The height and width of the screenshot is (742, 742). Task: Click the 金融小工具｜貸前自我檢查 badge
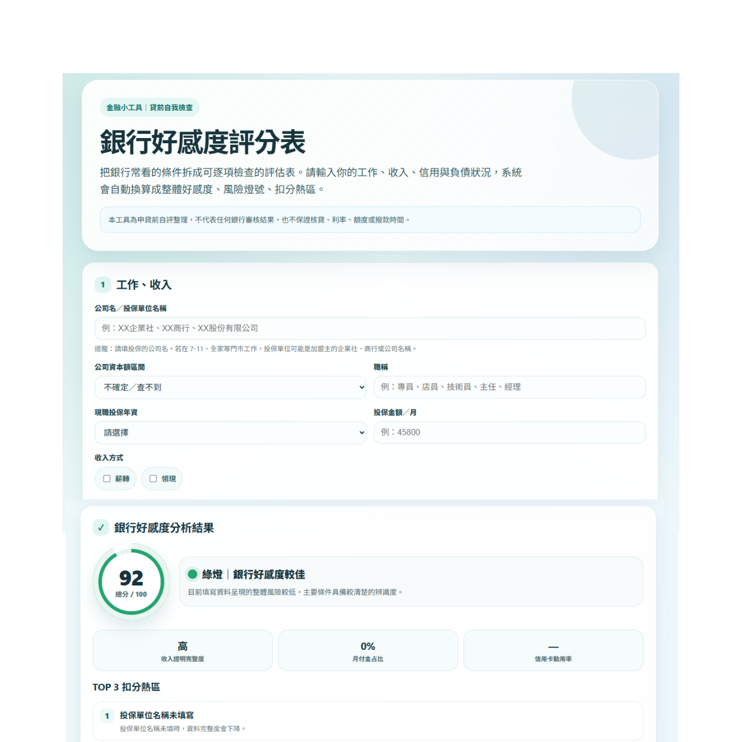click(150, 108)
